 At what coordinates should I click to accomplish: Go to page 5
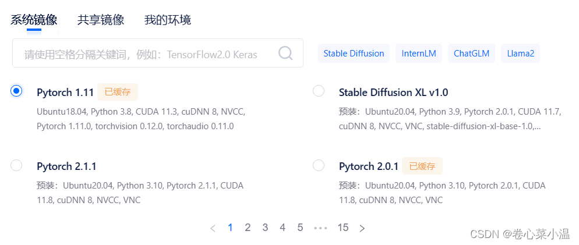pyautogui.click(x=300, y=228)
